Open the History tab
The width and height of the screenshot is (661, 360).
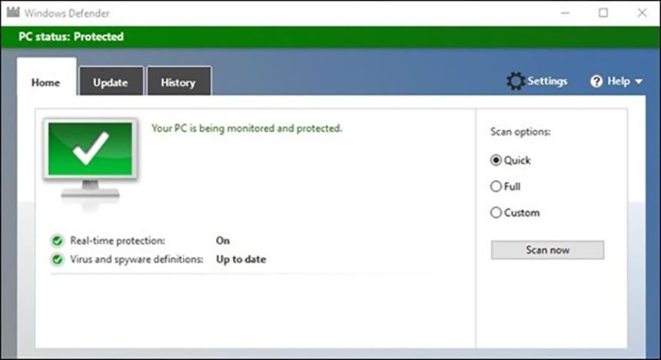tap(178, 83)
